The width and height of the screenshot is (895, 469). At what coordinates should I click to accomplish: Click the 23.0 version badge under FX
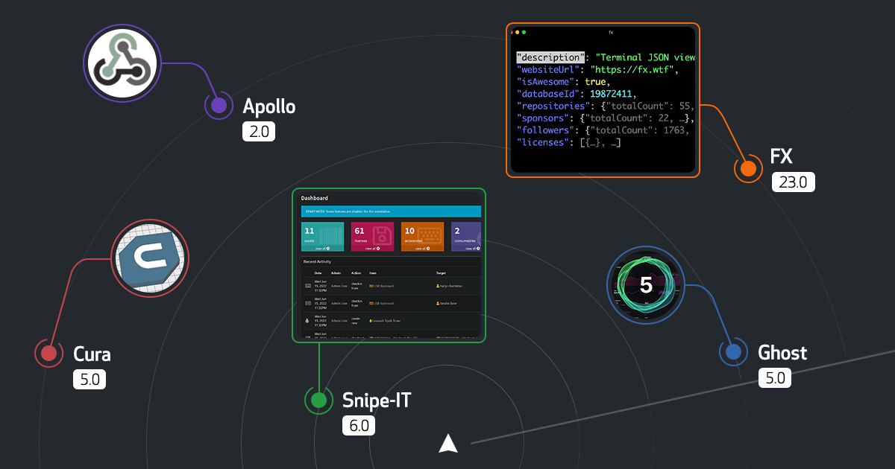click(x=793, y=181)
